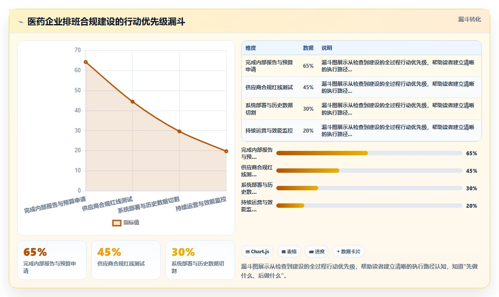Click the y-axis value 70
Image resolution: width=499 pixels, height=297 pixels.
point(78,50)
